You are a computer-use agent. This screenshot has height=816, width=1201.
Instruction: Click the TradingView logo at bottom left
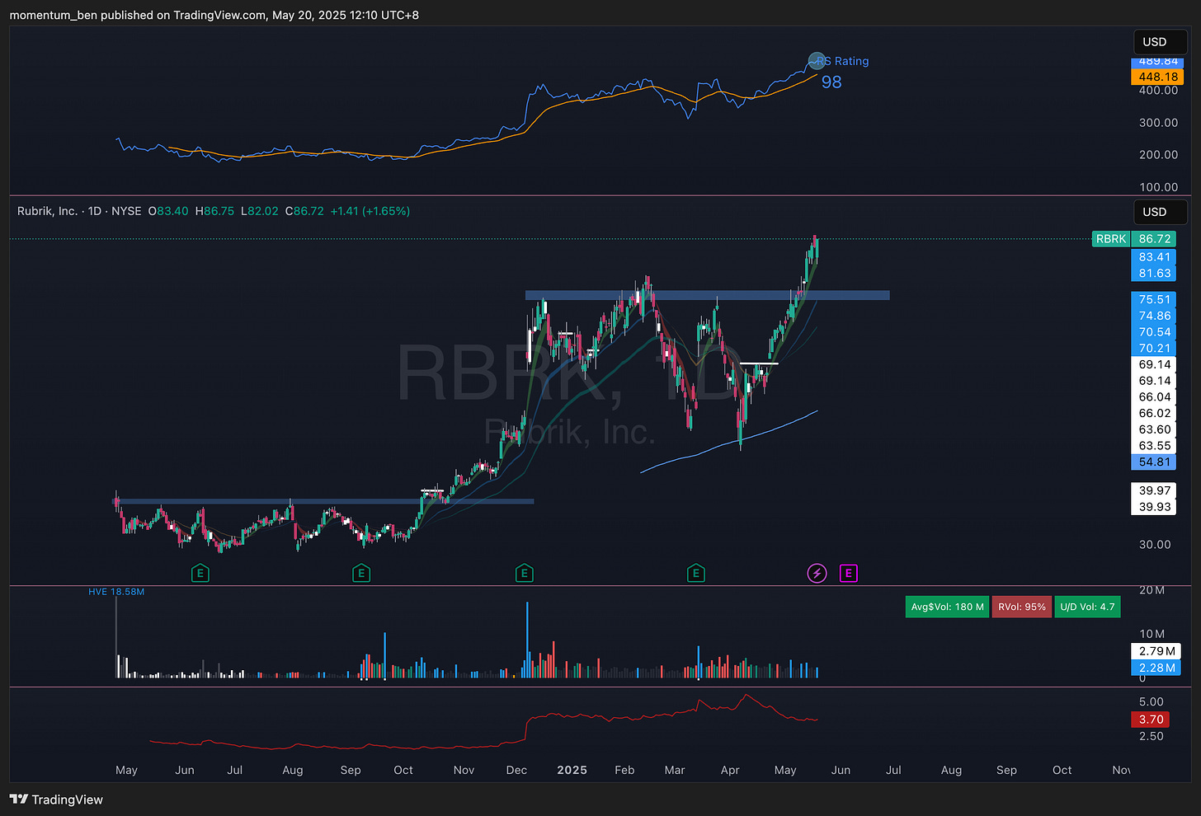(x=56, y=800)
